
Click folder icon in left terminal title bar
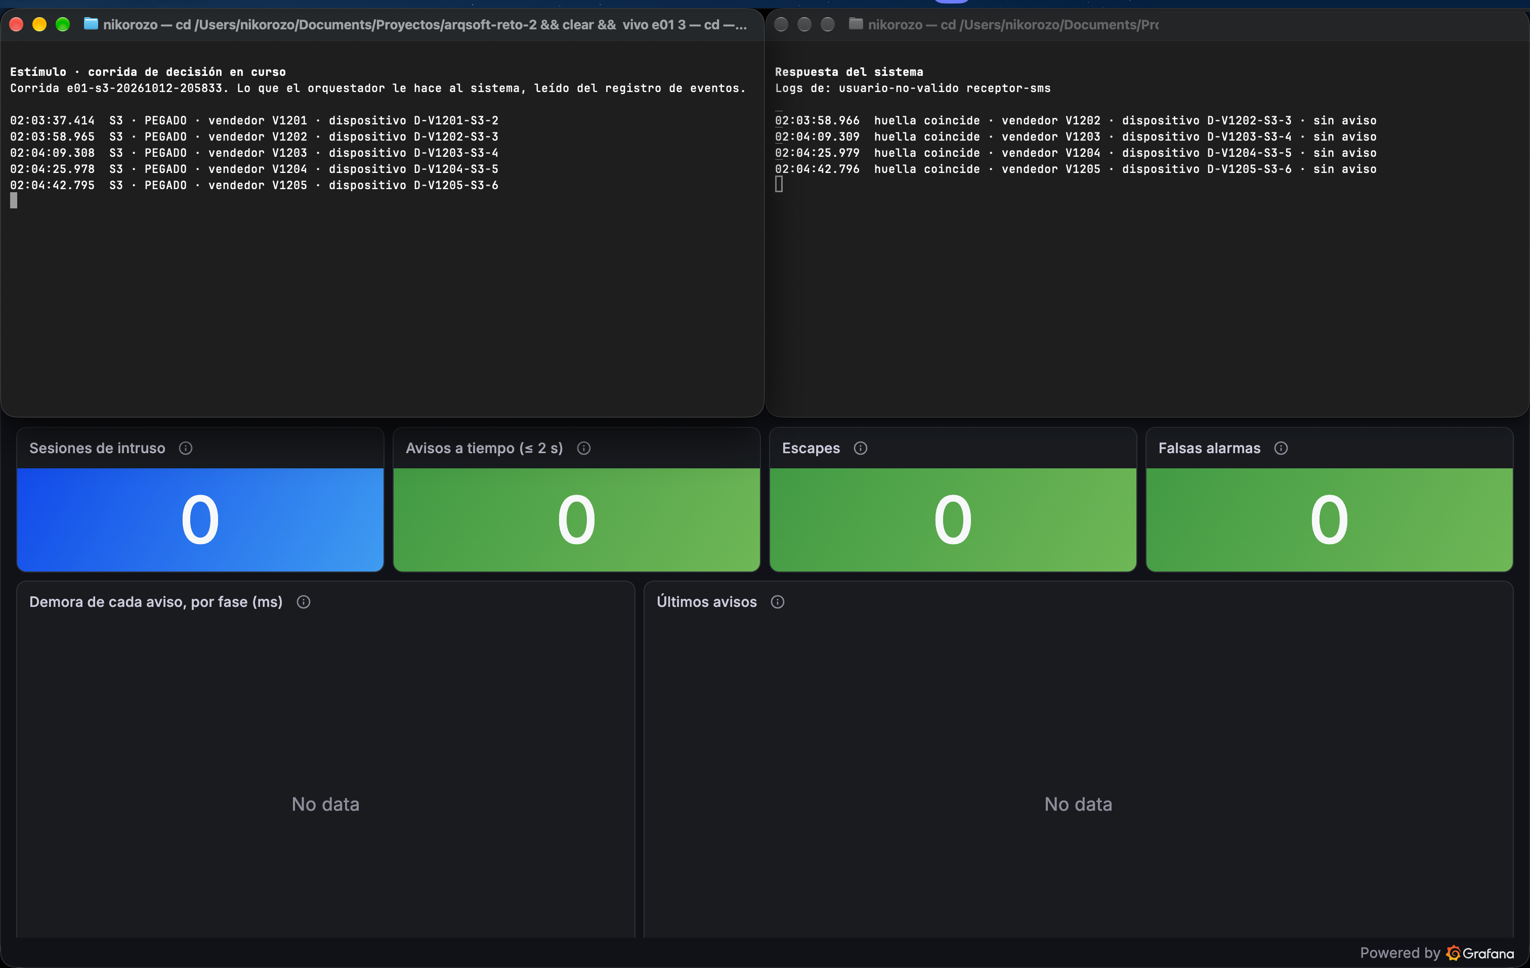[x=91, y=24]
